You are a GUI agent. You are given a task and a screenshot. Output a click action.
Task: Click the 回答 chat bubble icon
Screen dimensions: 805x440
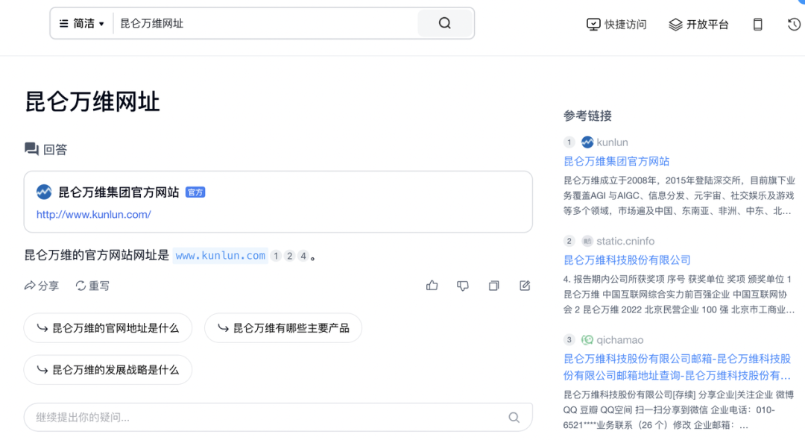31,149
